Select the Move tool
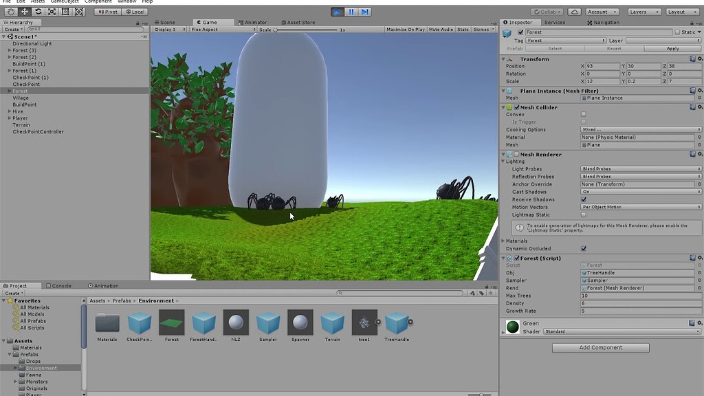Screen dimensions: 704x396 pos(24,12)
